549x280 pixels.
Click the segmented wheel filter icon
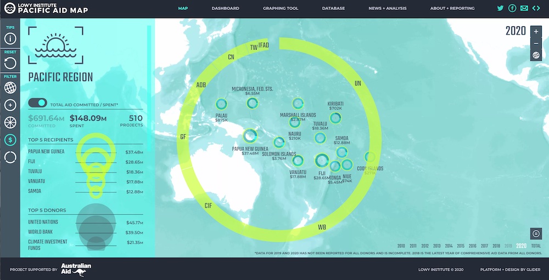click(x=10, y=122)
